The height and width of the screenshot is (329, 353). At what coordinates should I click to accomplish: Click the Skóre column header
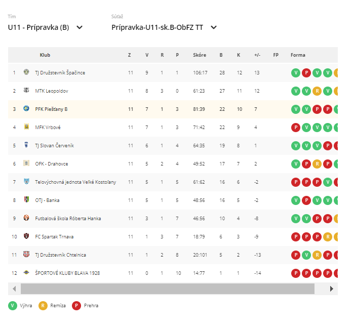(x=200, y=55)
